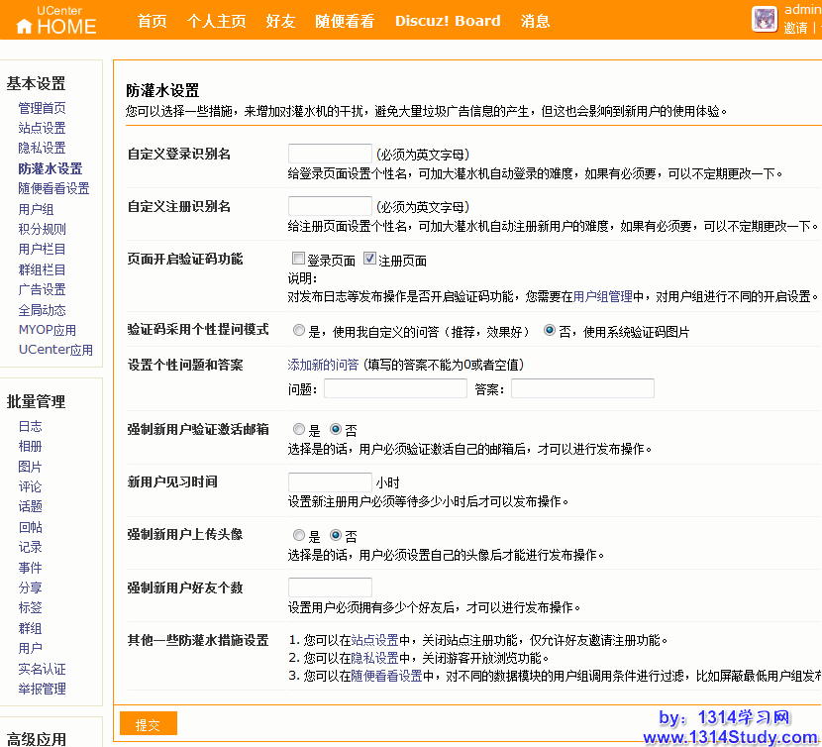The height and width of the screenshot is (747, 822).
Task: Open the 用户组管理 link
Action: click(x=602, y=296)
